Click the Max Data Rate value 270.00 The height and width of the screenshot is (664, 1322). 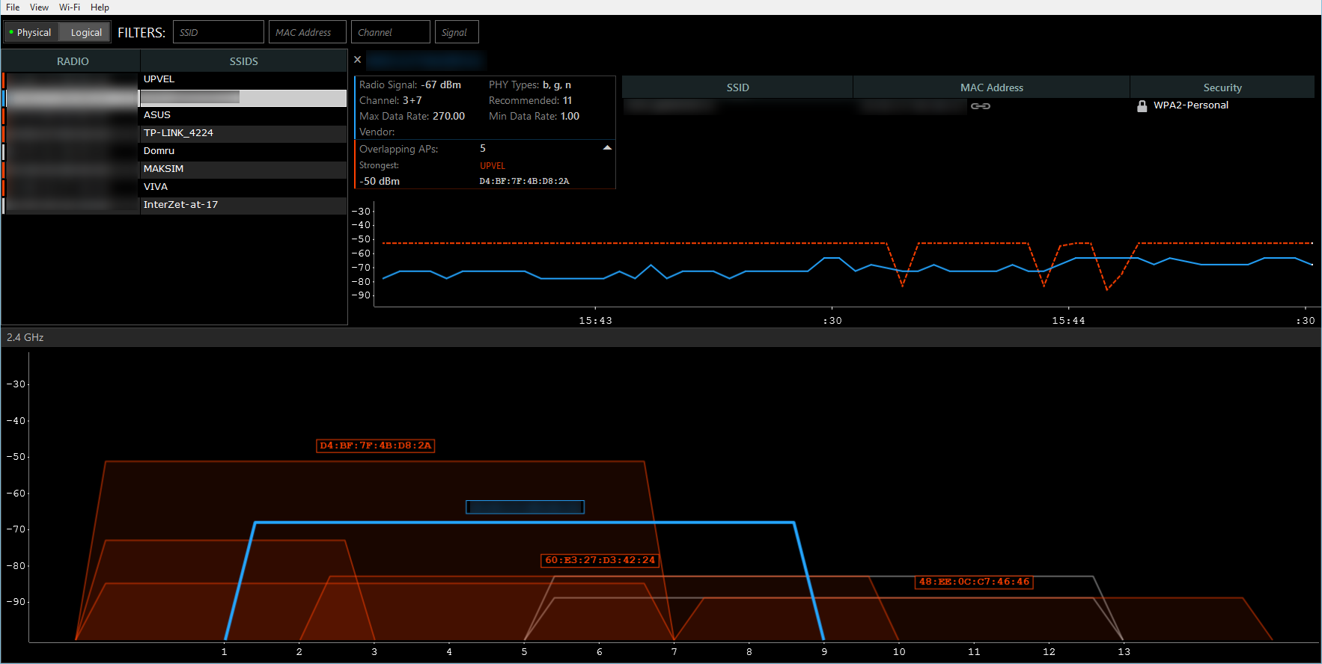coord(448,117)
